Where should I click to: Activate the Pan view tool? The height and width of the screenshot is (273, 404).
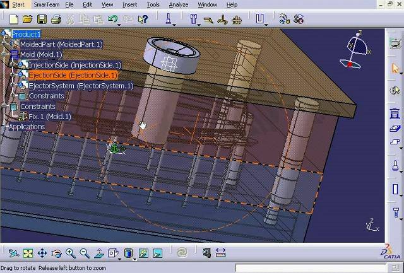pyautogui.click(x=42, y=253)
